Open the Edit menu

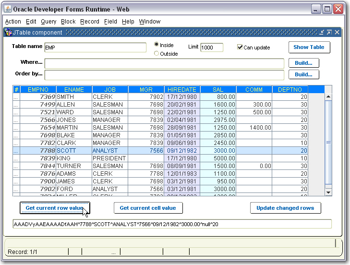[31, 22]
